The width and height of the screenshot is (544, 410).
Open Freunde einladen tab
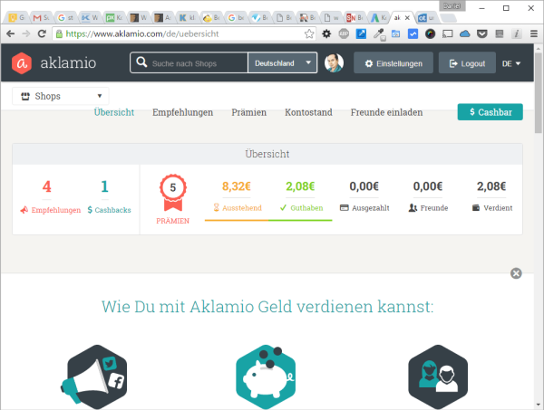tap(386, 112)
